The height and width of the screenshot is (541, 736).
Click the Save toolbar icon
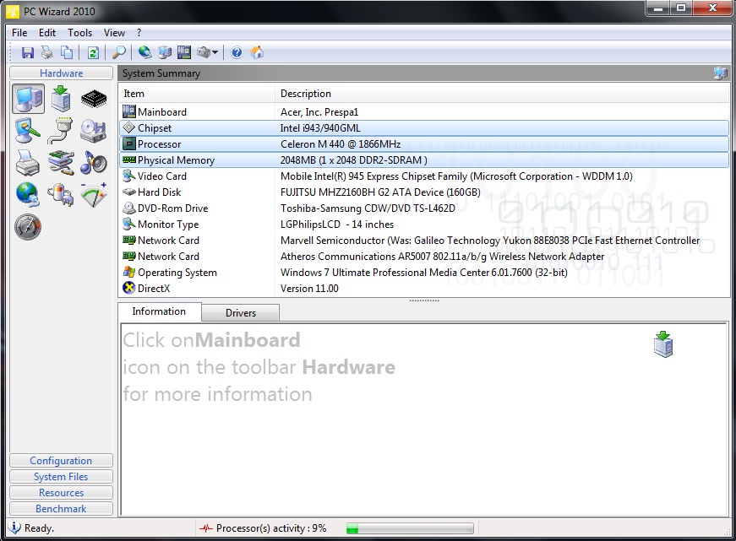pos(28,52)
